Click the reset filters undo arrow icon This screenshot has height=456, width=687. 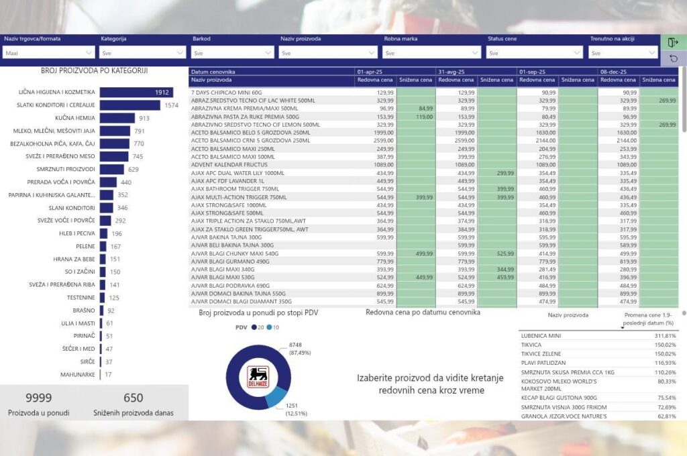tap(674, 59)
